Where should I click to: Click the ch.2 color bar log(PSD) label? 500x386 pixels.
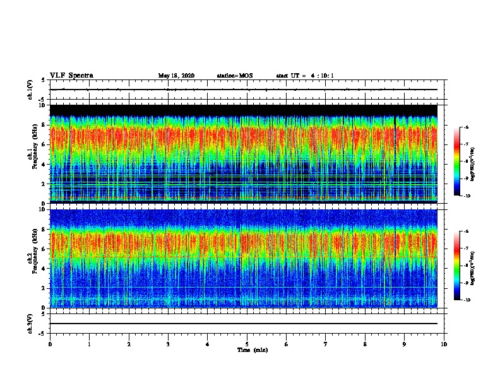(473, 268)
